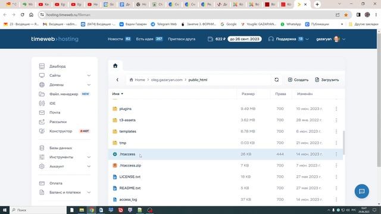Click the Оплата card icon
Image resolution: width=381 pixels, height=214 pixels.
tap(42, 183)
